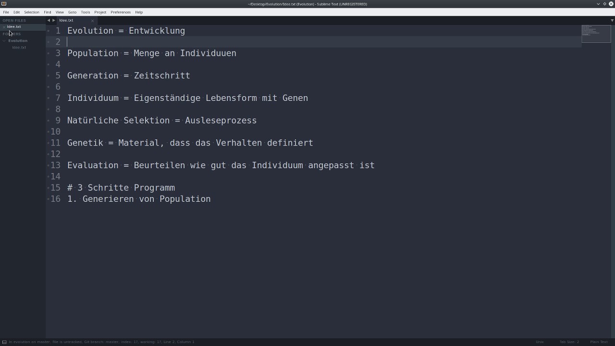This screenshot has width=615, height=346.
Task: Click the previous tab arrow
Action: (x=49, y=20)
